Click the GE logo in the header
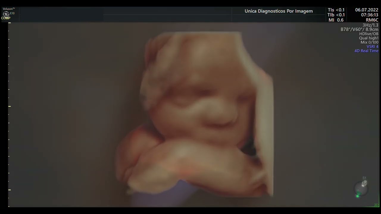This screenshot has width=381, height=214. tap(6, 14)
